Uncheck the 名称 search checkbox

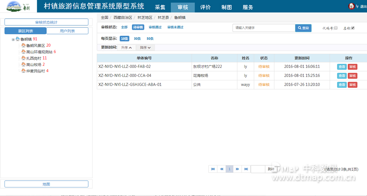click(x=353, y=28)
